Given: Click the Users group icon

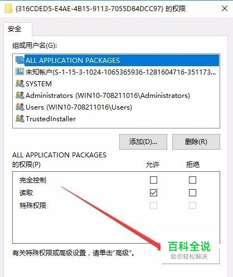Looking at the screenshot, I should tap(20, 107).
